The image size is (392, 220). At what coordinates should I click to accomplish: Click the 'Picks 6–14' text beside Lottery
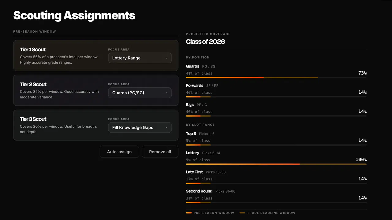click(211, 153)
